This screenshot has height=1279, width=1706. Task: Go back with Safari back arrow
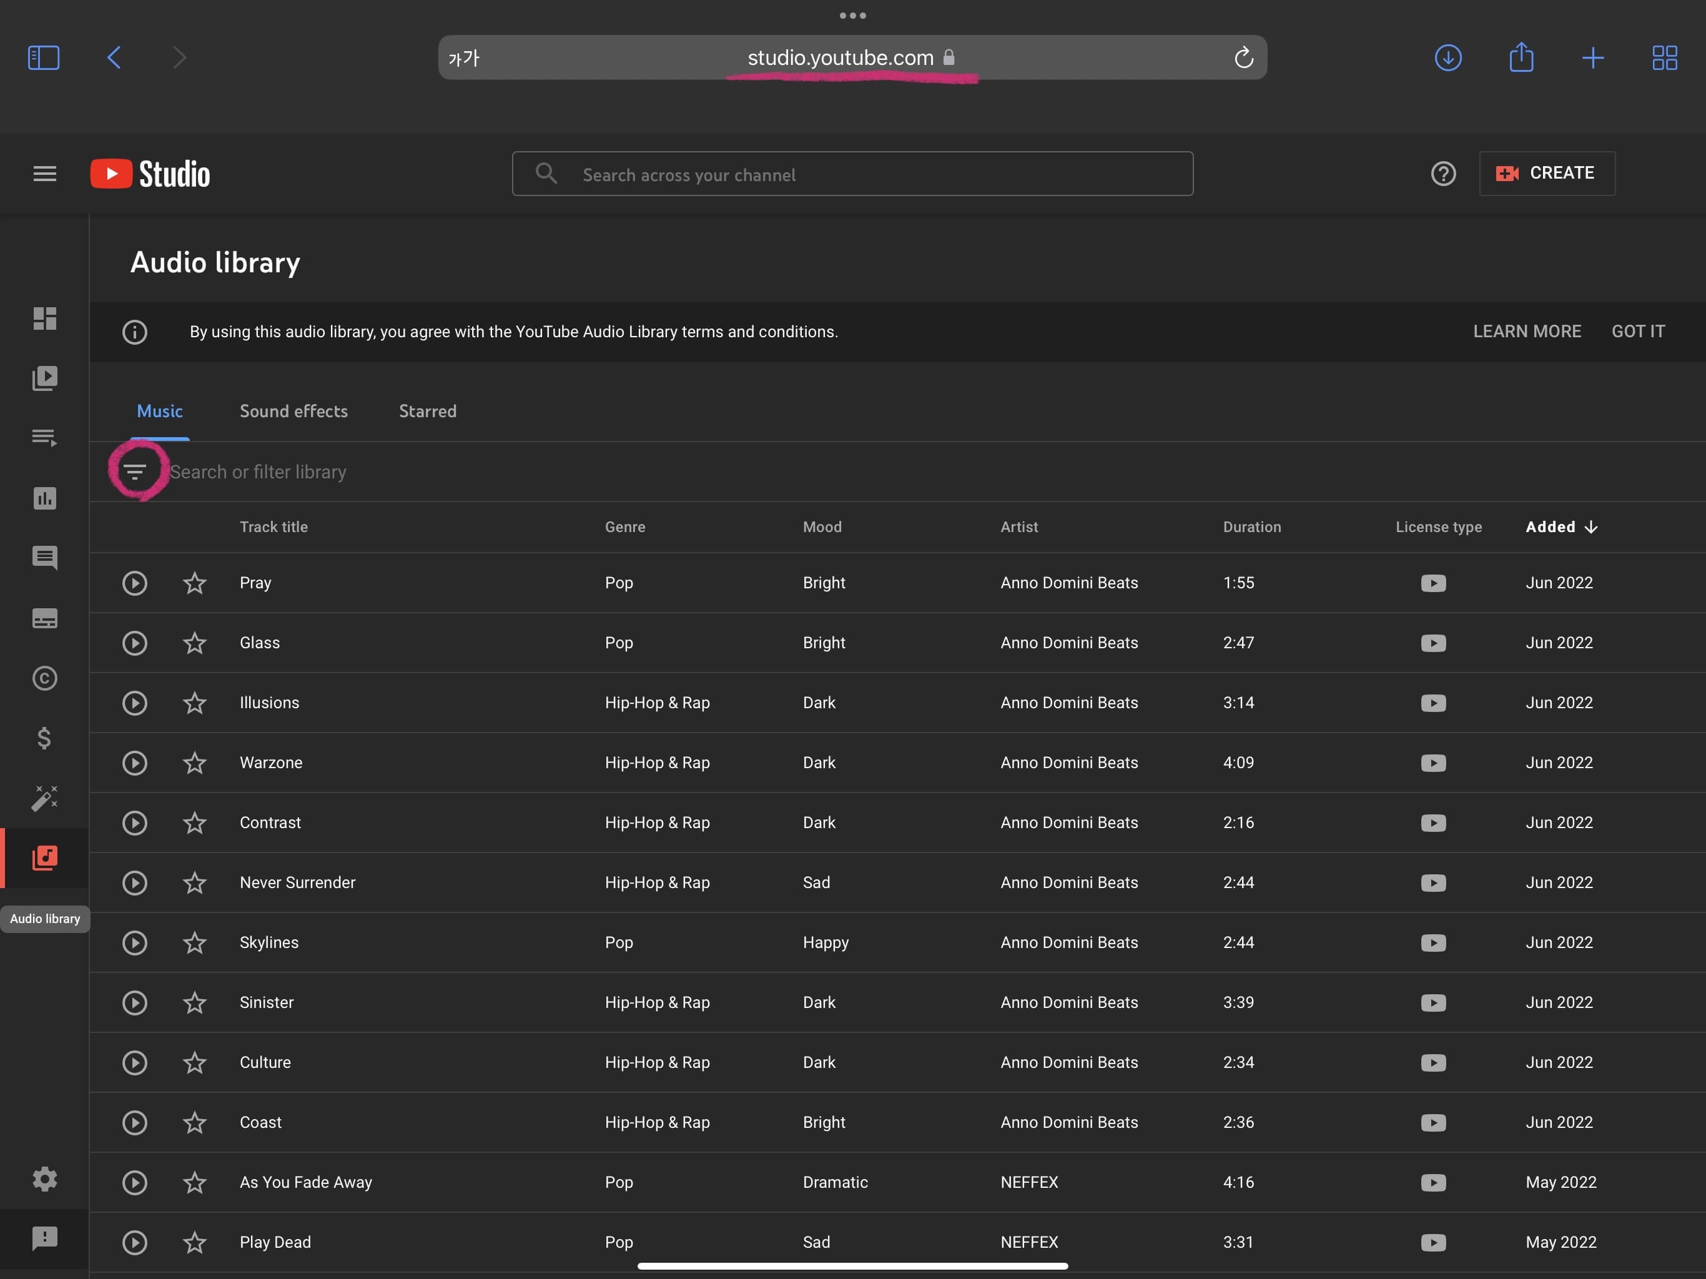pyautogui.click(x=114, y=58)
